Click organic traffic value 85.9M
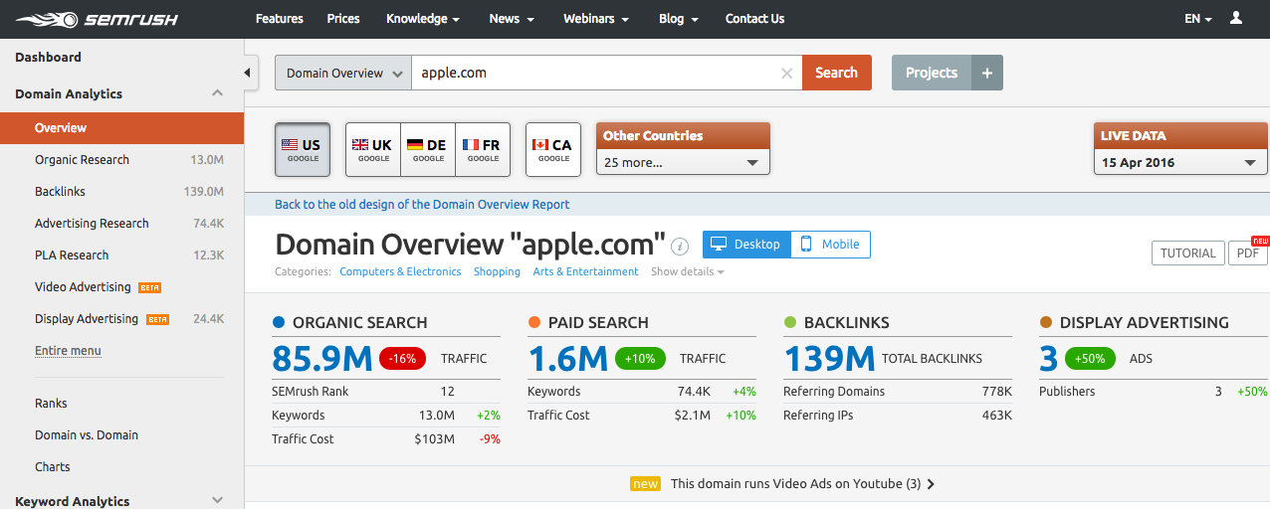Screen dimensions: 1270x509 (x=321, y=358)
